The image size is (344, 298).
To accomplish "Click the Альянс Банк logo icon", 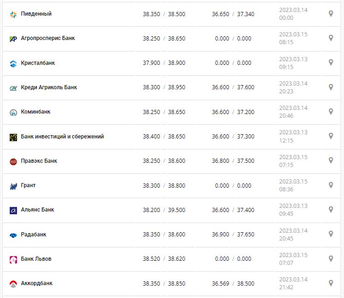I will click(x=13, y=210).
